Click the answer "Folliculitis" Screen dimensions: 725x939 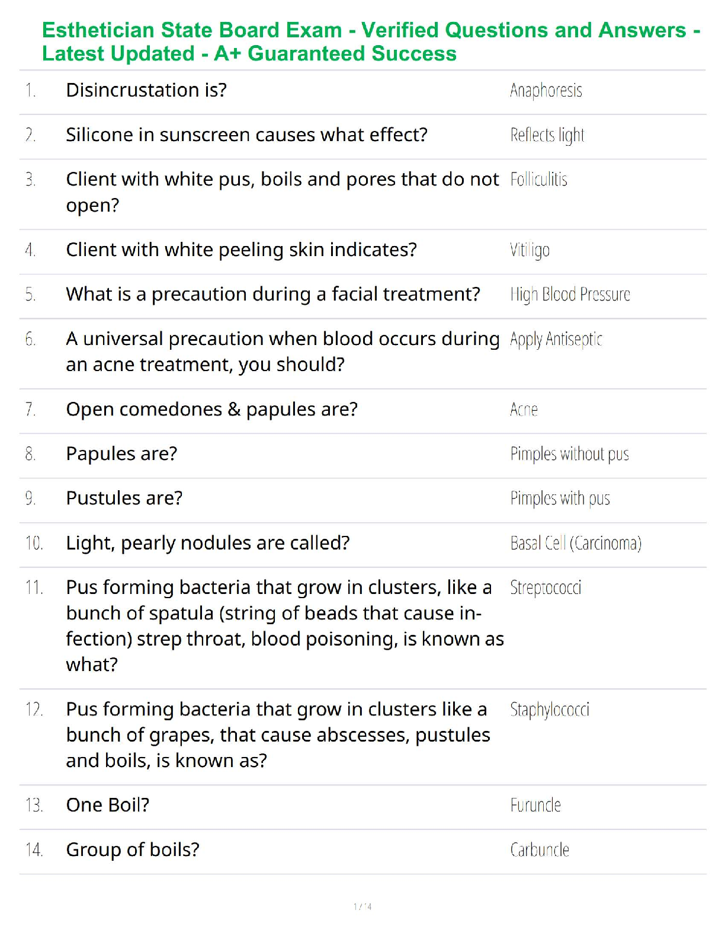[538, 180]
